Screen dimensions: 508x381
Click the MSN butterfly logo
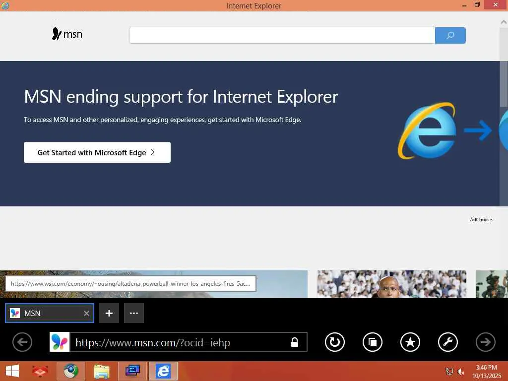coord(67,34)
